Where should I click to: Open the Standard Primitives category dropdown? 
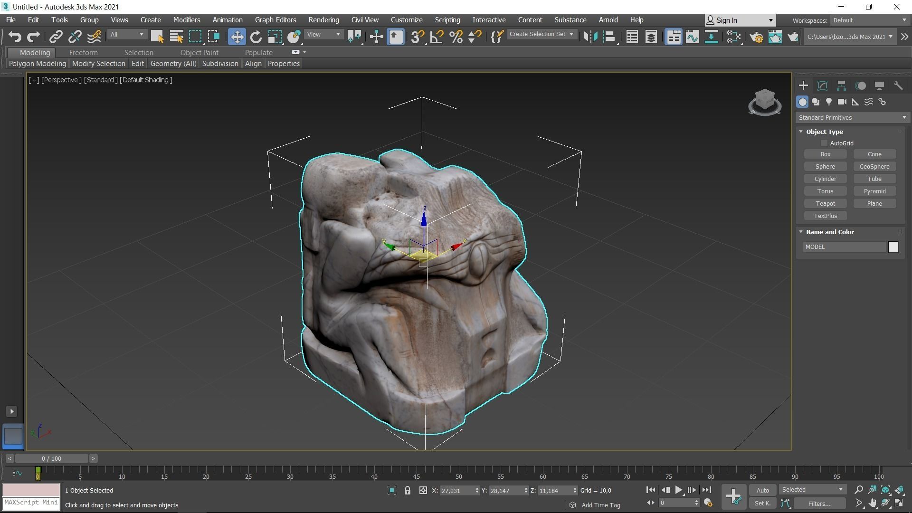(x=852, y=117)
